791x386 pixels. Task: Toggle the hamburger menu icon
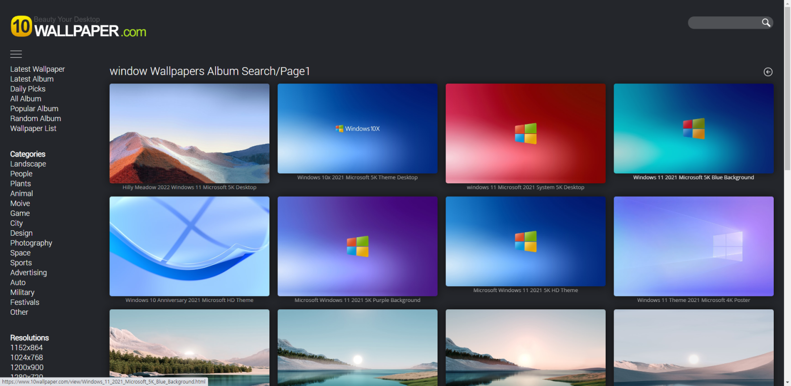(x=16, y=54)
